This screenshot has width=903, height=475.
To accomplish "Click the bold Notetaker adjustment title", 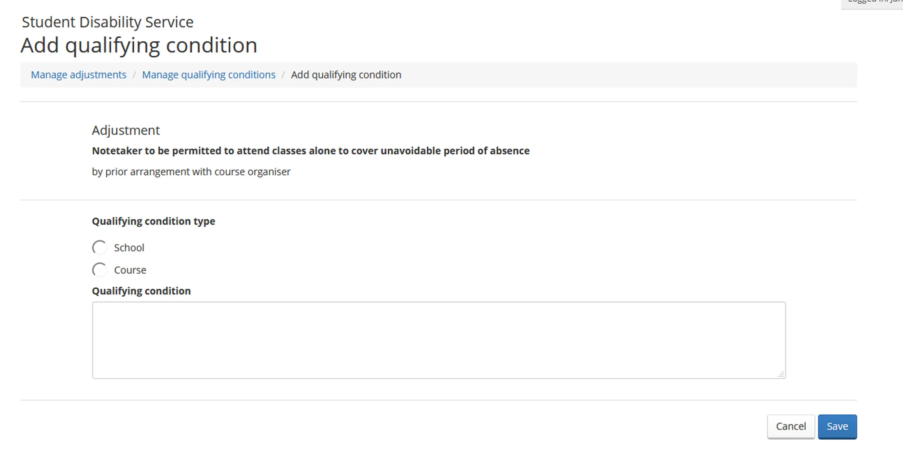I will pyautogui.click(x=311, y=151).
